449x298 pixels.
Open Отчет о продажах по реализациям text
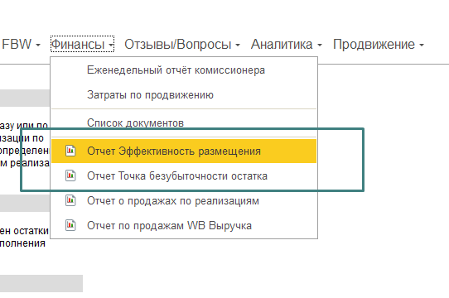pos(173,200)
